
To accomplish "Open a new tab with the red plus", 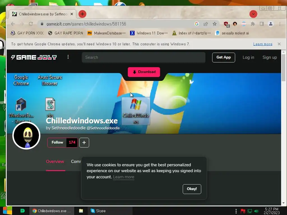I will [82, 14].
